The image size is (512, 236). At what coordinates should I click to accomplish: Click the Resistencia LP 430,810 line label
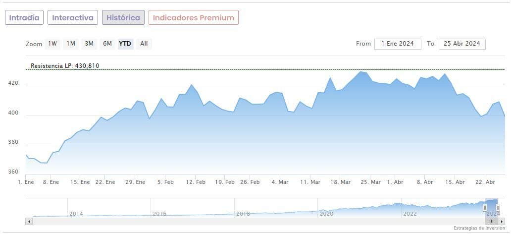(x=65, y=65)
